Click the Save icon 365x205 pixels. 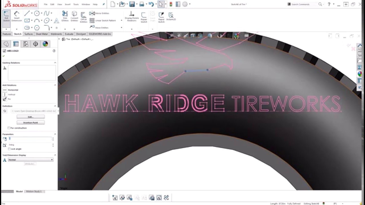(x=132, y=4)
